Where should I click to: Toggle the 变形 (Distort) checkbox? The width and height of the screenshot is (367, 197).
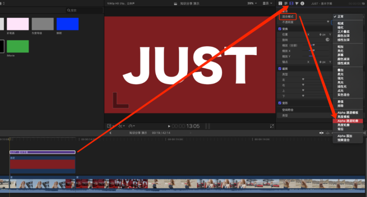coord(280,103)
